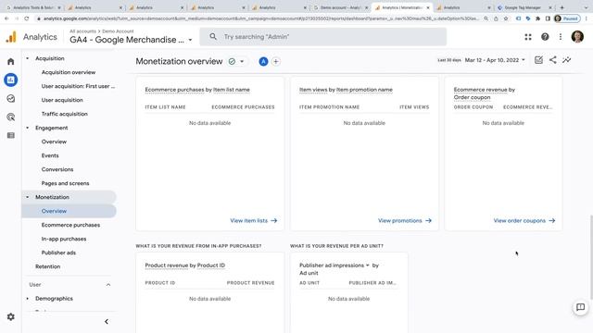This screenshot has height=333, width=593.
Task: Collapse the Monetization section
Action: point(27,197)
